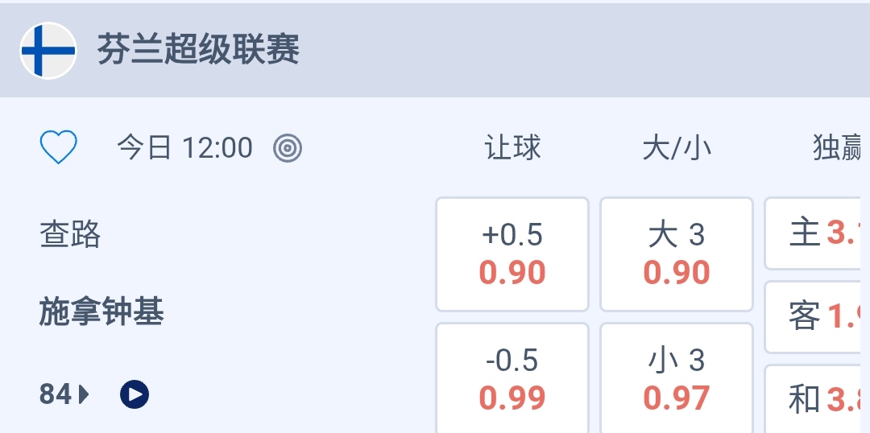Viewport: 870px width, 433px height.
Task: Choose the 客 away win odds
Action: coord(817,316)
